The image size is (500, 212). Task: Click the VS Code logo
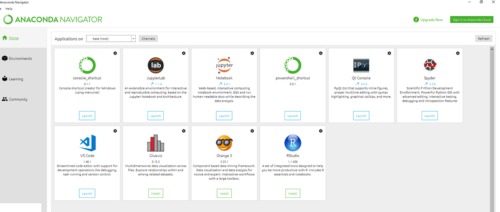(x=87, y=143)
